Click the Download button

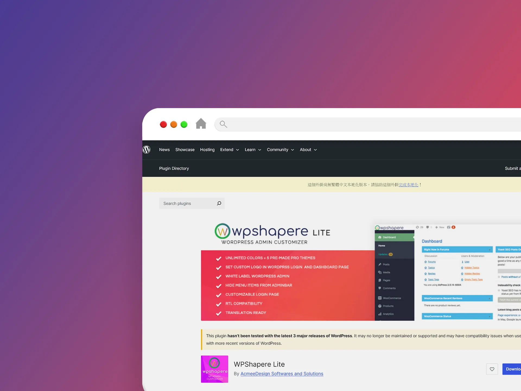[512, 369]
